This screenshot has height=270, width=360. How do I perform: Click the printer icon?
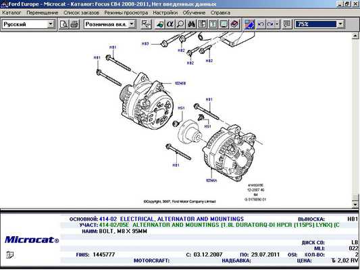[74, 24]
